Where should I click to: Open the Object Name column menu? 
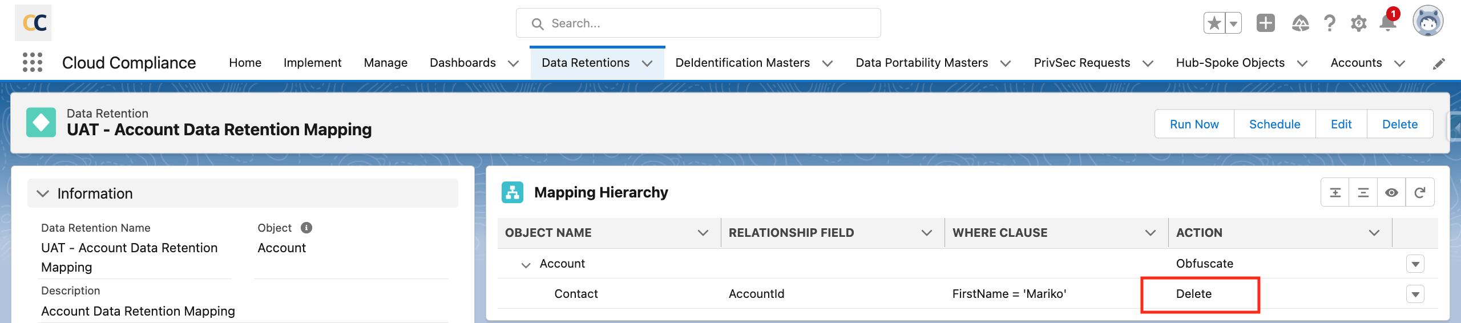703,233
